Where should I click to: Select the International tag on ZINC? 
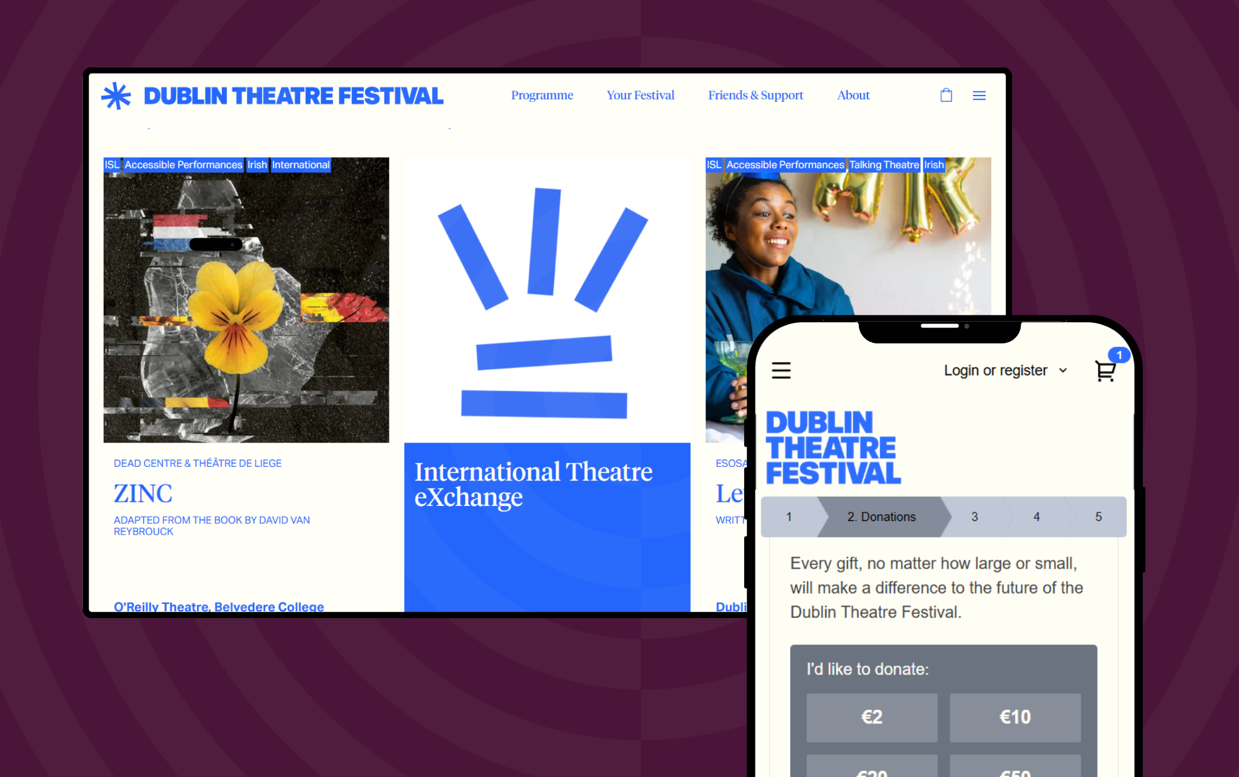click(x=301, y=165)
